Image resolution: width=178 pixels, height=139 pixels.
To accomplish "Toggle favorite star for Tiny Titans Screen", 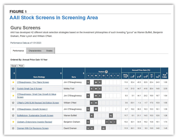I will click(x=13, y=82).
